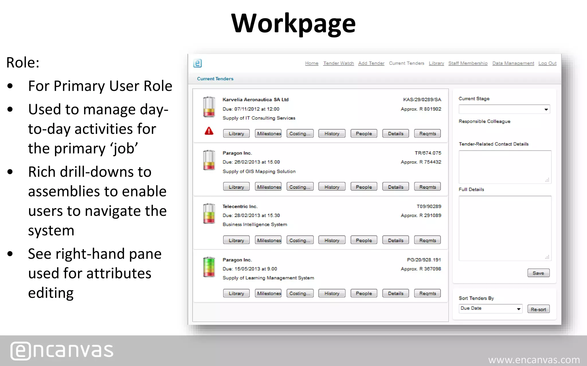Screen dimensions: 587x366
Task: Open Reqmts for Karvelia Aeronautica tender
Action: (427, 134)
